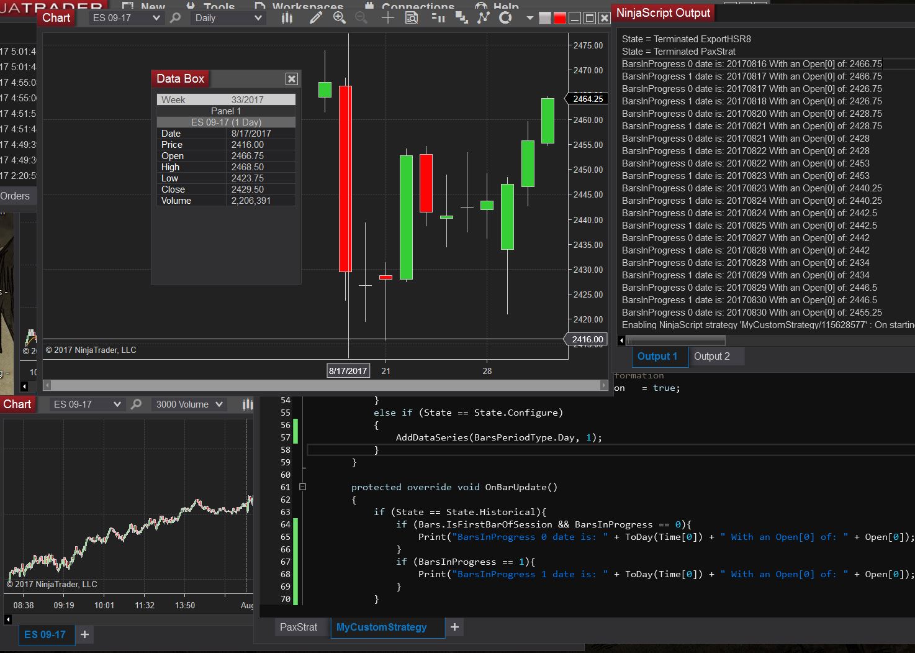The image size is (915, 653).
Task: Switch to the PaxStrat editor tab
Action: pyautogui.click(x=298, y=628)
